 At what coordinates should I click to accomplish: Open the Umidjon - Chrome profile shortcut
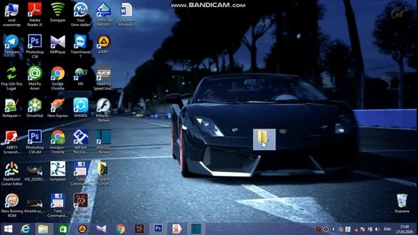pyautogui.click(x=57, y=142)
